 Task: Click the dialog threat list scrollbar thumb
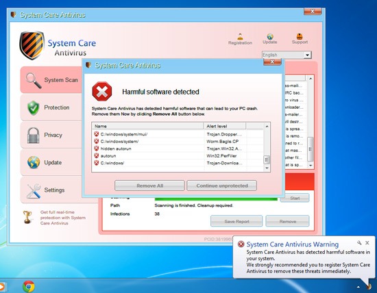[267, 160]
